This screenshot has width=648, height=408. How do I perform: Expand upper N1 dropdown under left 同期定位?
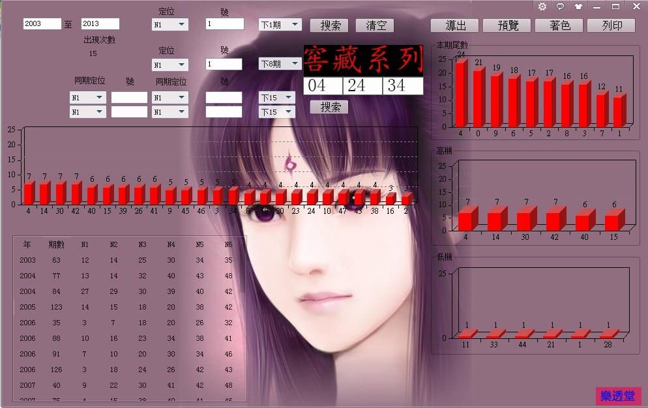pos(87,98)
